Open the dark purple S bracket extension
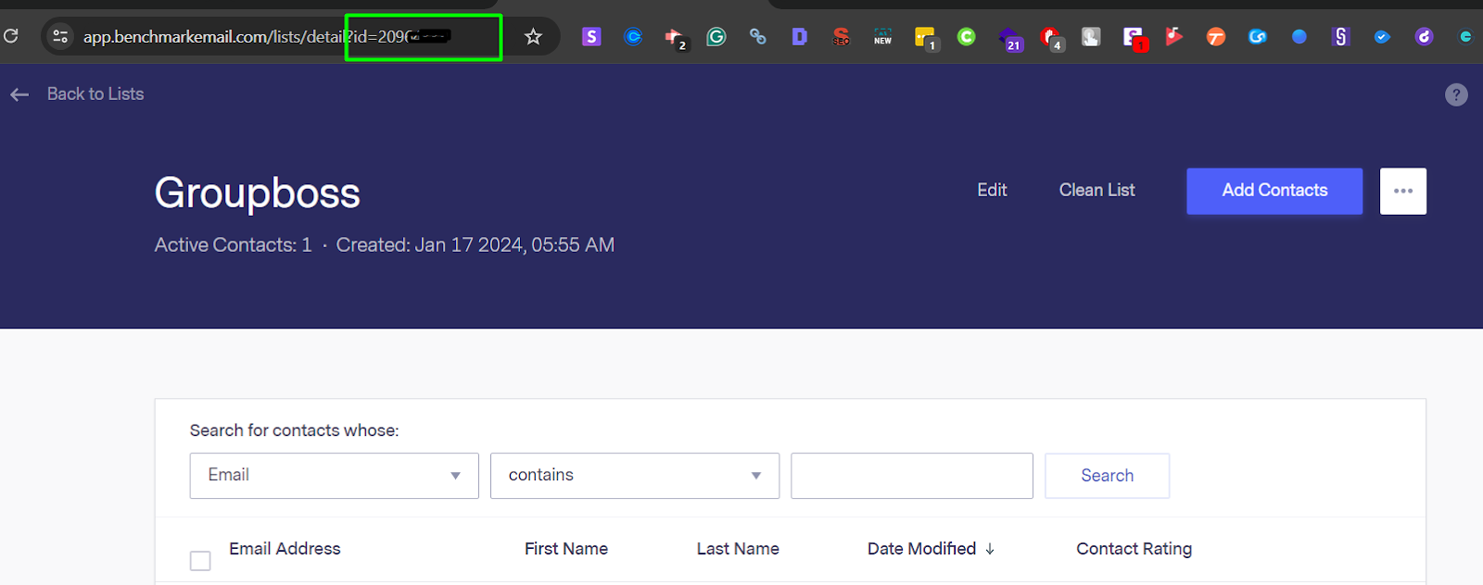This screenshot has height=585, width=1483. (x=1340, y=36)
